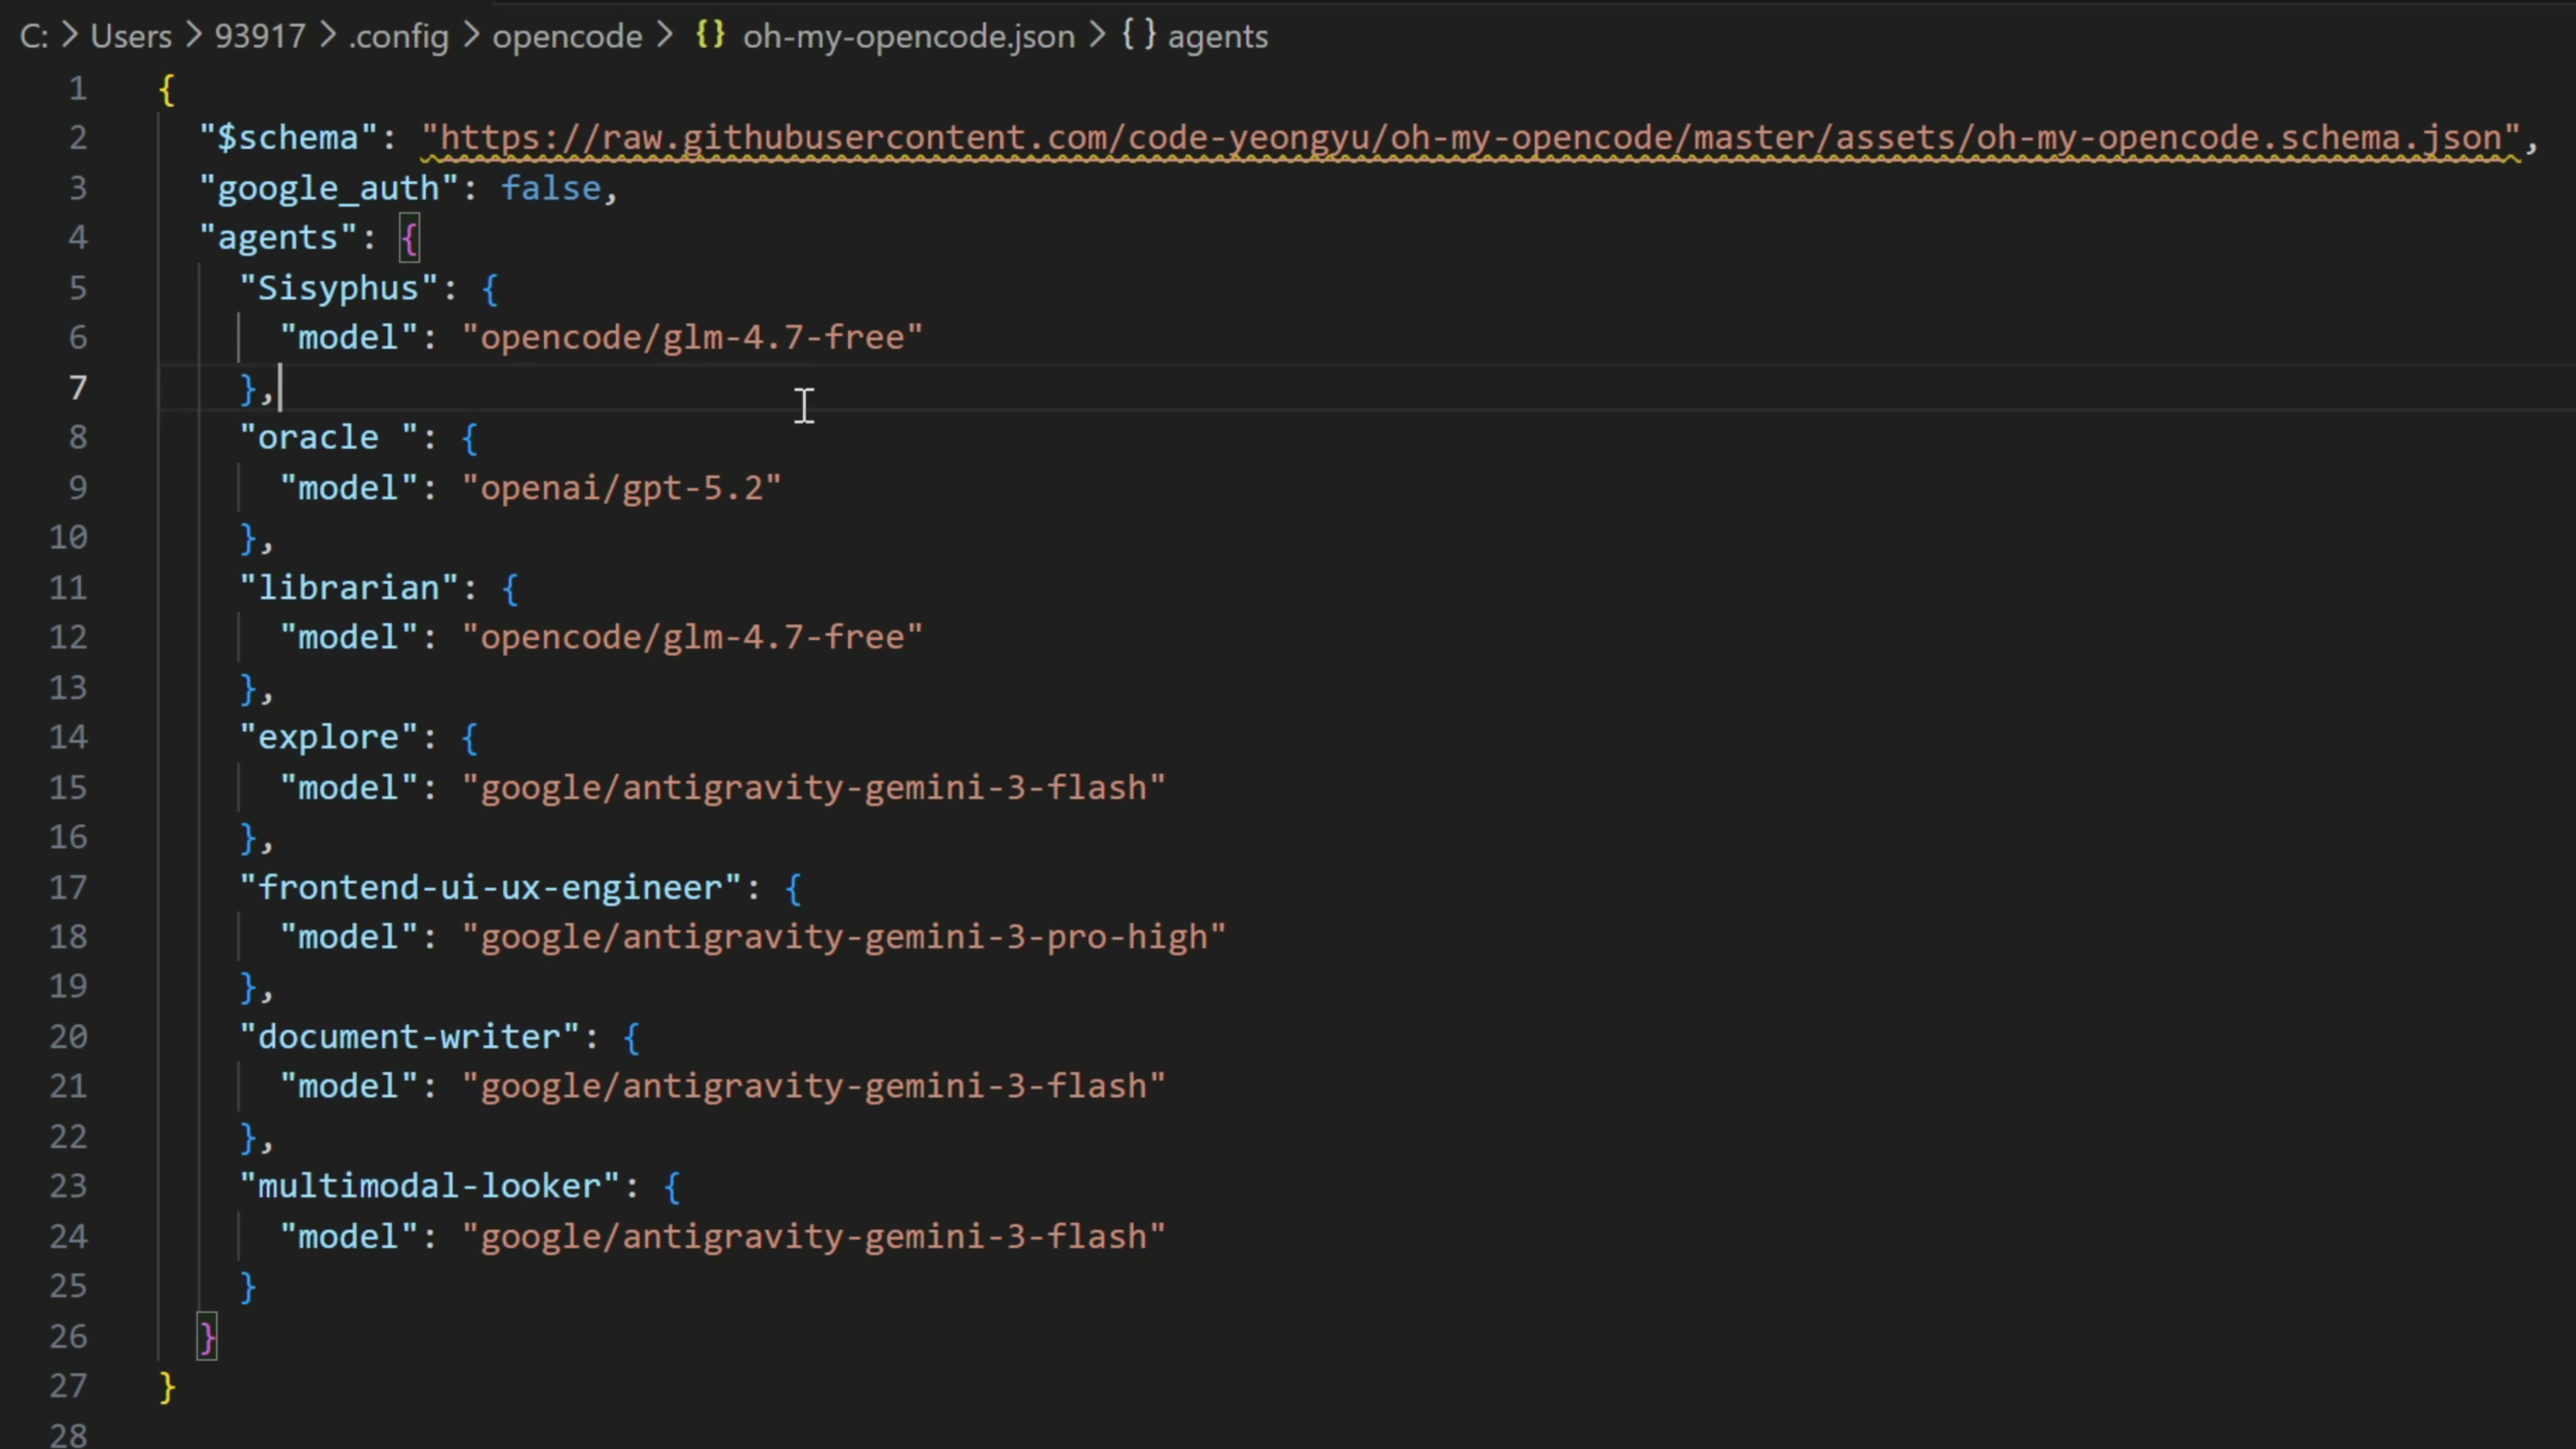Click the JSON file icon in breadcrumb
The height and width of the screenshot is (1449, 2576).
(x=710, y=35)
